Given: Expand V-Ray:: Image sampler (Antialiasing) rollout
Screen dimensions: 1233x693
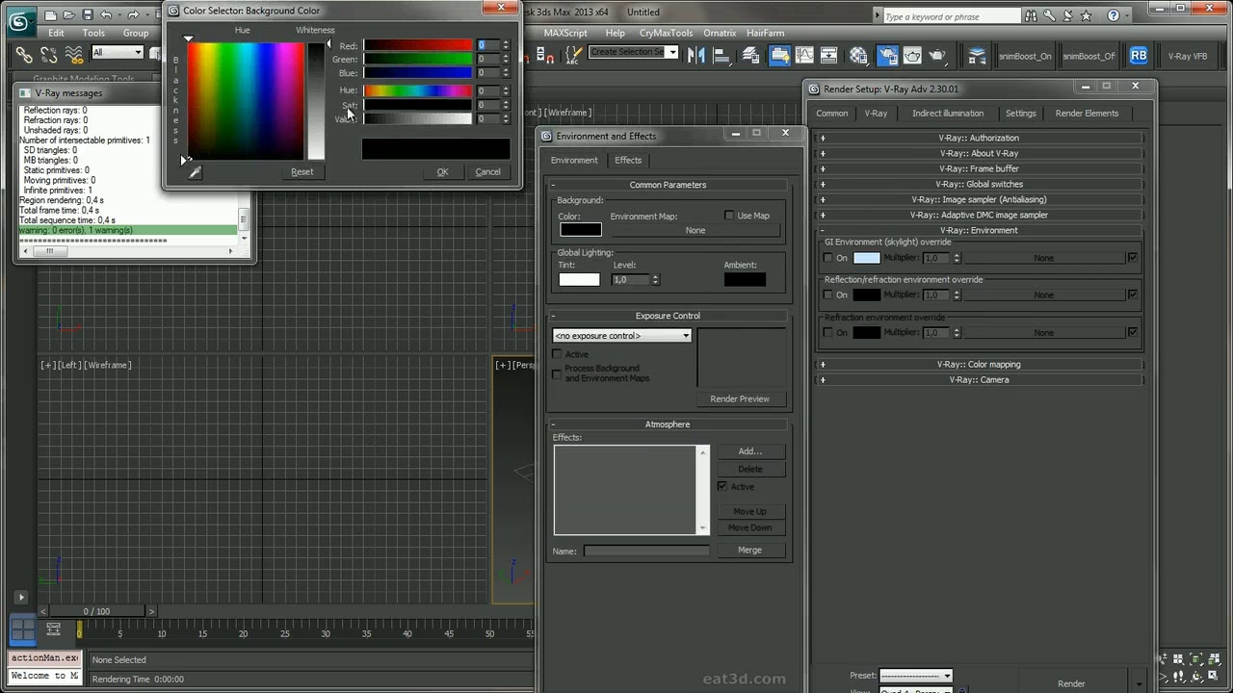Looking at the screenshot, I should tap(979, 199).
